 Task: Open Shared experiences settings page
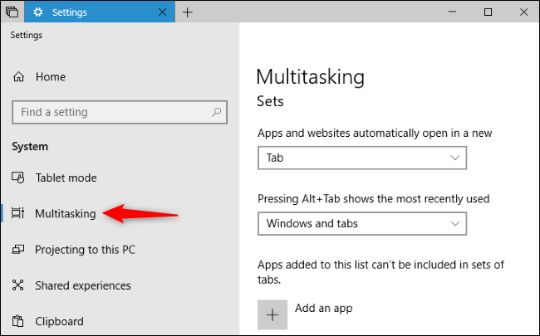point(82,285)
